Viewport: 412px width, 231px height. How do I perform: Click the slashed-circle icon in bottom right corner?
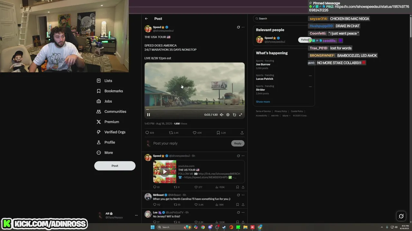[x=401, y=216]
